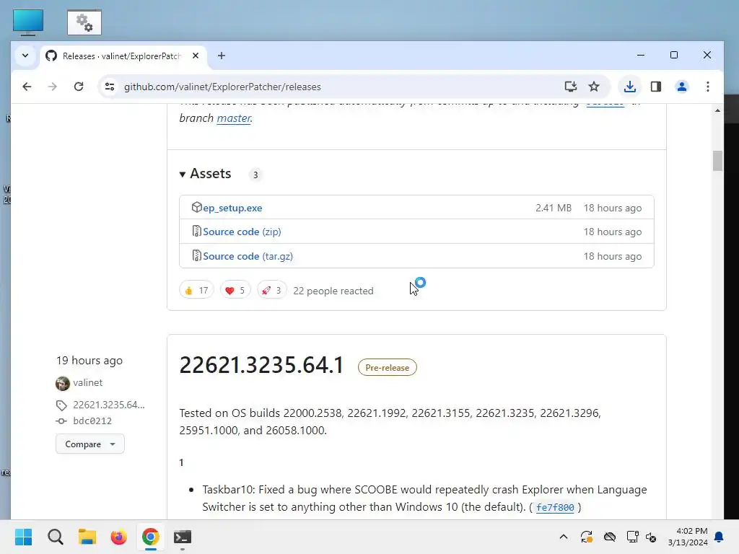739x554 pixels.
Task: Click valinet's avatar image
Action: (x=63, y=384)
